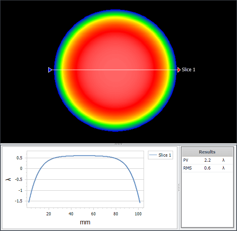Select the Slice 1 label on the map
The image size is (237, 231).
tap(188, 70)
